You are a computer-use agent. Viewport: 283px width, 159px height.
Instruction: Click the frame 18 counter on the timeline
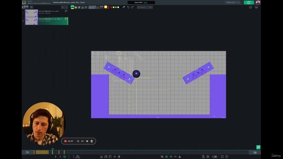coord(255,152)
